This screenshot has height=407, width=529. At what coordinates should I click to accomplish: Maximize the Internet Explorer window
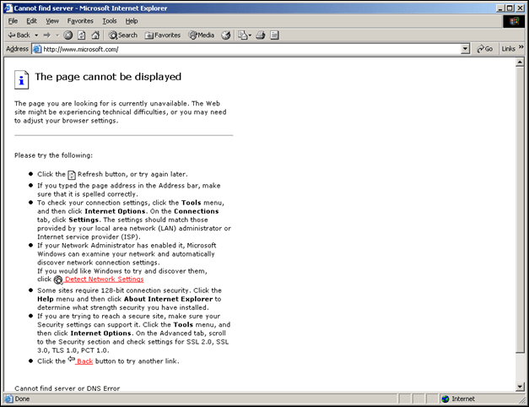click(510, 8)
